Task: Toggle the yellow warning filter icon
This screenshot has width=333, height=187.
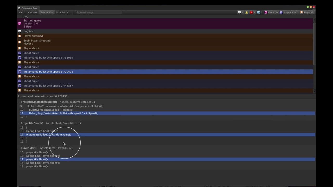Action: 247,12
